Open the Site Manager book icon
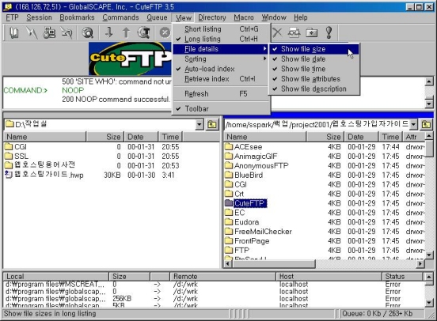The width and height of the screenshot is (437, 321). click(x=14, y=33)
